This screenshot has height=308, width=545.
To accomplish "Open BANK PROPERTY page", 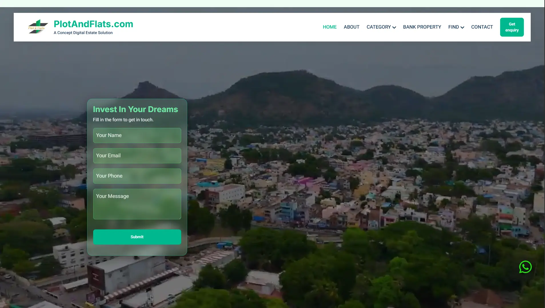I will click(422, 27).
